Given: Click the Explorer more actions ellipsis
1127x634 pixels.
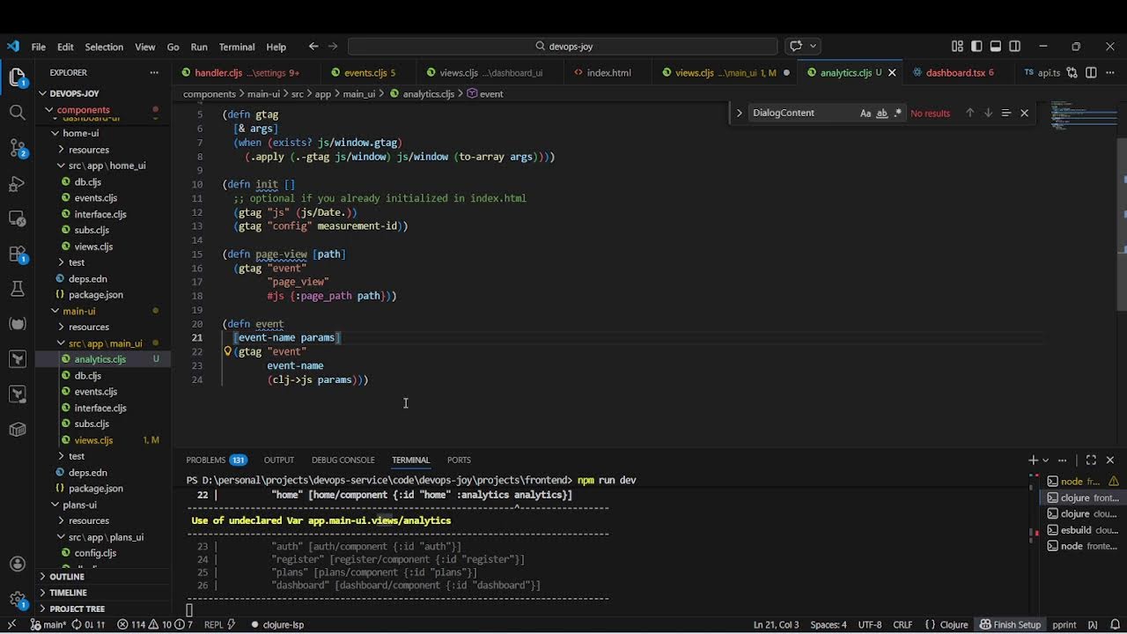Looking at the screenshot, I should (154, 73).
